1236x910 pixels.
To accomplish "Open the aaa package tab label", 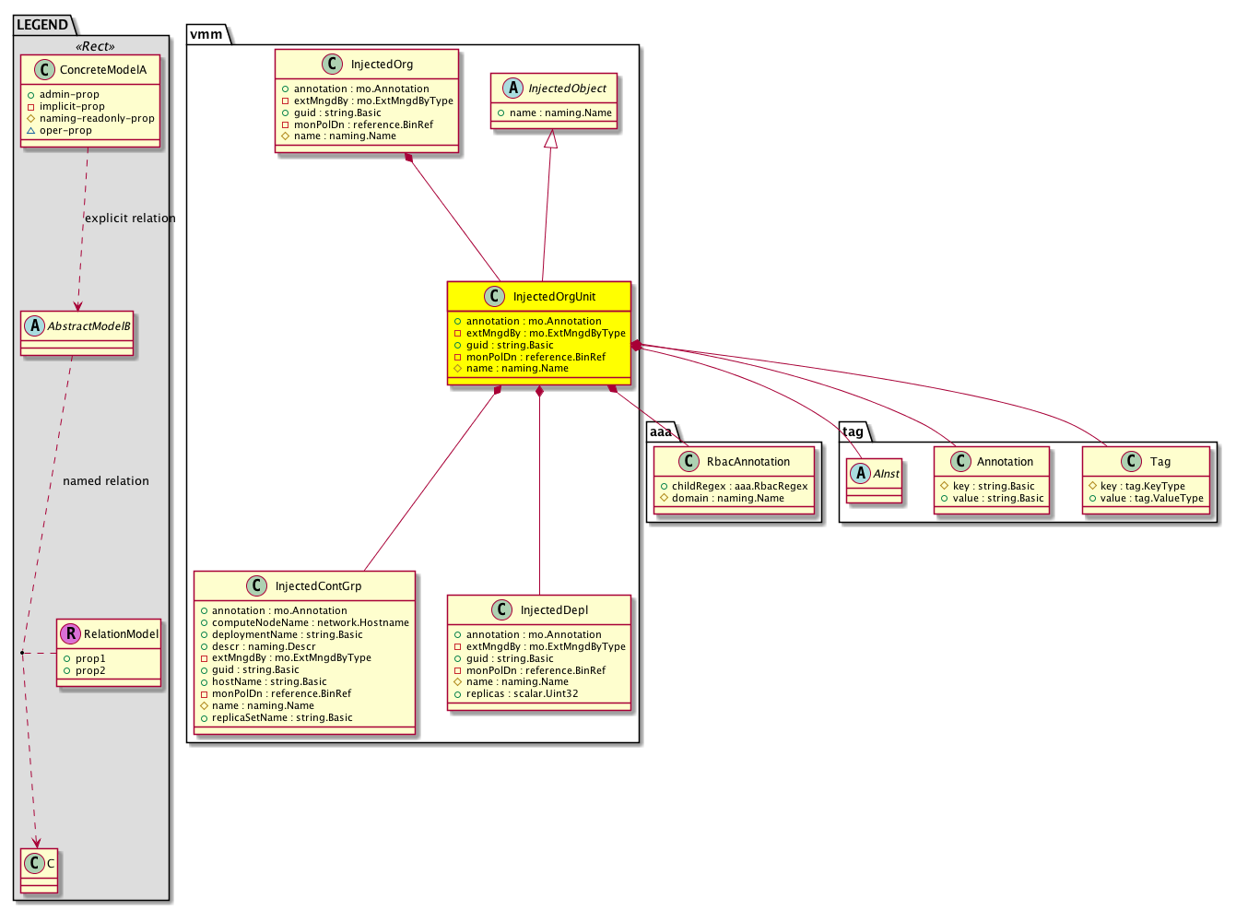I will pos(661,431).
